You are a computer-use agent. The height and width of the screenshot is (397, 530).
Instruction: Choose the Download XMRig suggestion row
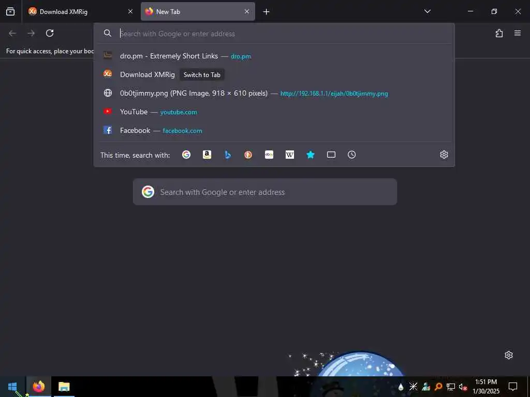[274, 74]
